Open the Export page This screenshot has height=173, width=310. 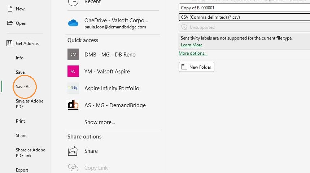[x=22, y=170]
